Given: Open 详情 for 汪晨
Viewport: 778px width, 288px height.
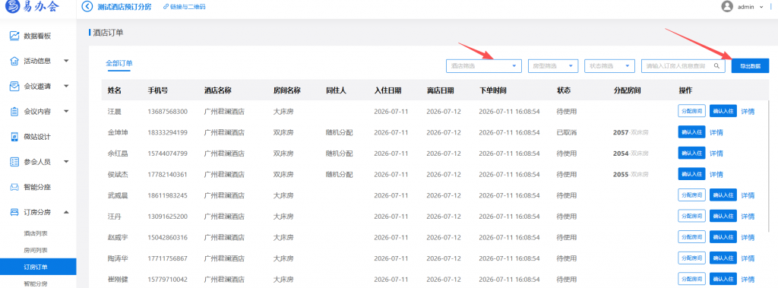Looking at the screenshot, I should (748, 112).
